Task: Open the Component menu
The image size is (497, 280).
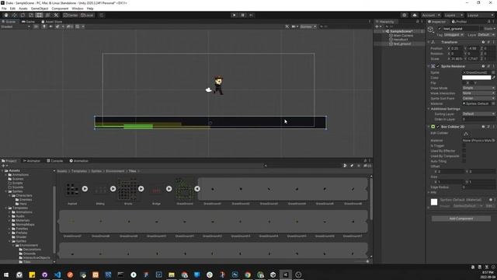Action: [x=60, y=9]
